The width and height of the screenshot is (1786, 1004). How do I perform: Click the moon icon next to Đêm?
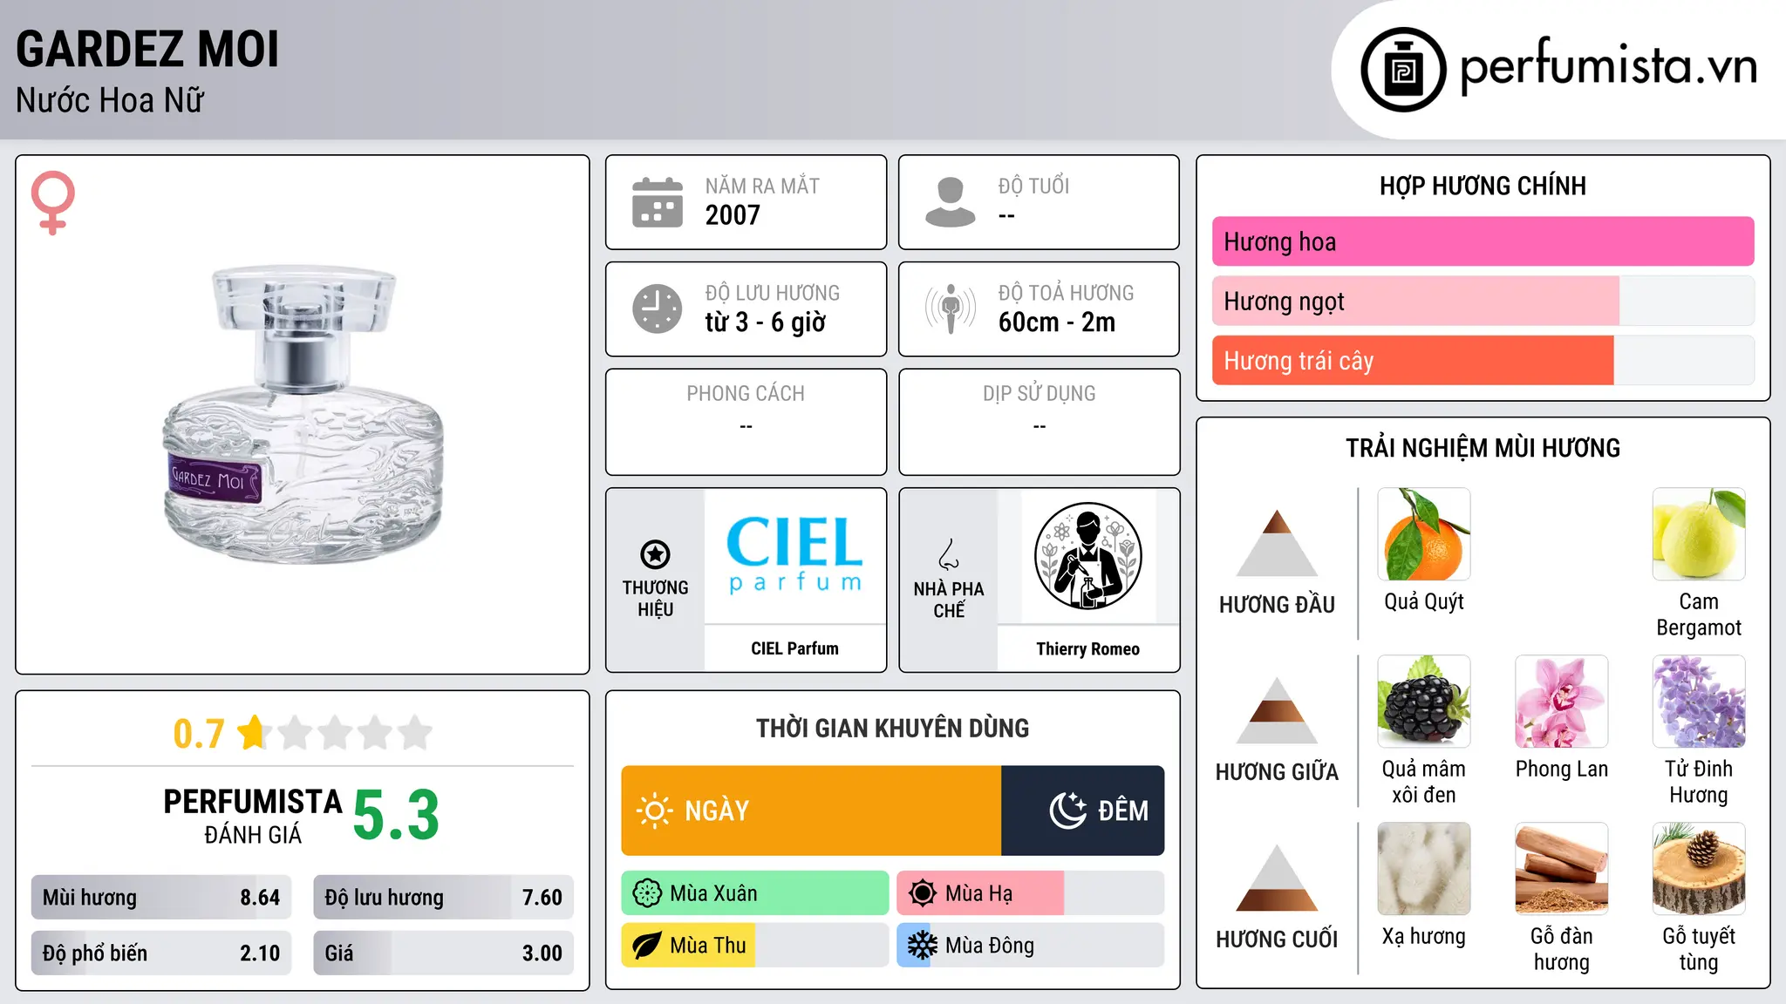pyautogui.click(x=1067, y=811)
